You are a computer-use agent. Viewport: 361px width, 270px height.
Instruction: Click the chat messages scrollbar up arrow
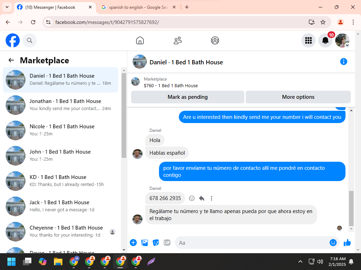[351, 110]
